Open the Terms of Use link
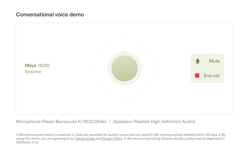 (x=85, y=139)
